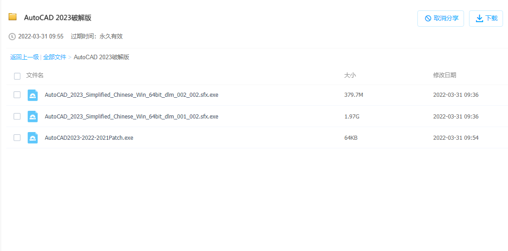Image resolution: width=508 pixels, height=251 pixels.
Task: Toggle the select-all checkbox in header
Action: tap(17, 76)
